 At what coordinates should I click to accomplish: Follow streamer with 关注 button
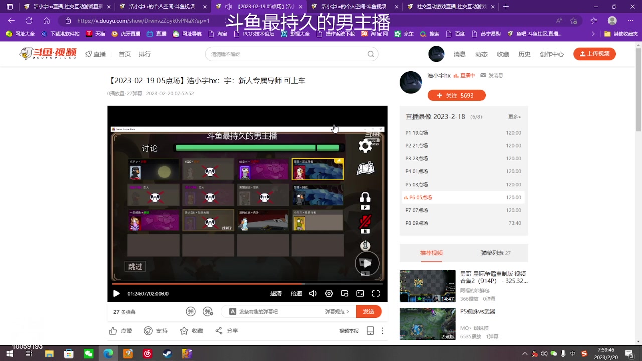tap(456, 95)
